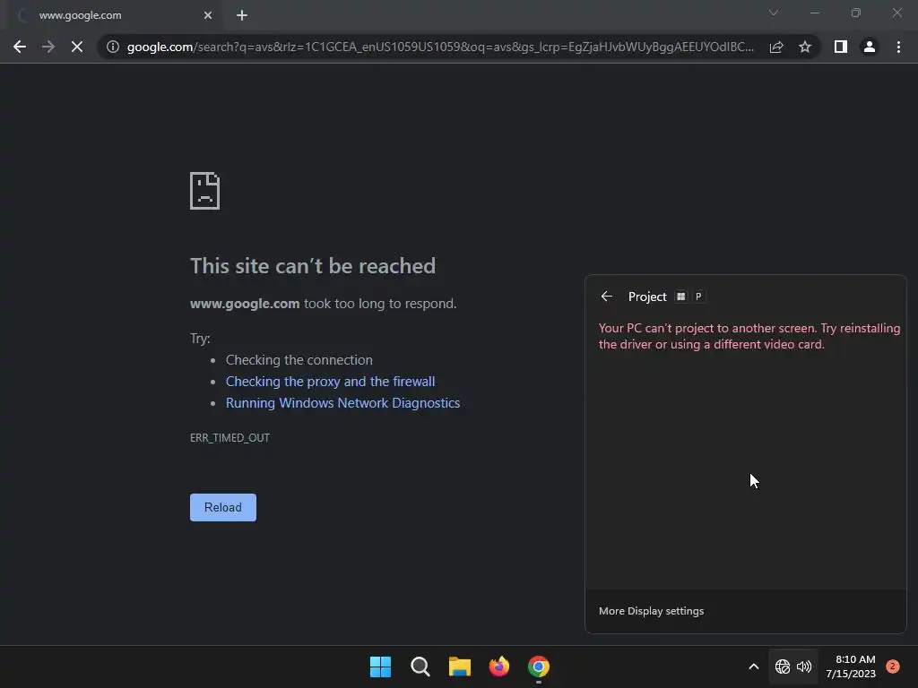Stop loading the page
Viewport: 918px width, 688px height.
coord(77,47)
